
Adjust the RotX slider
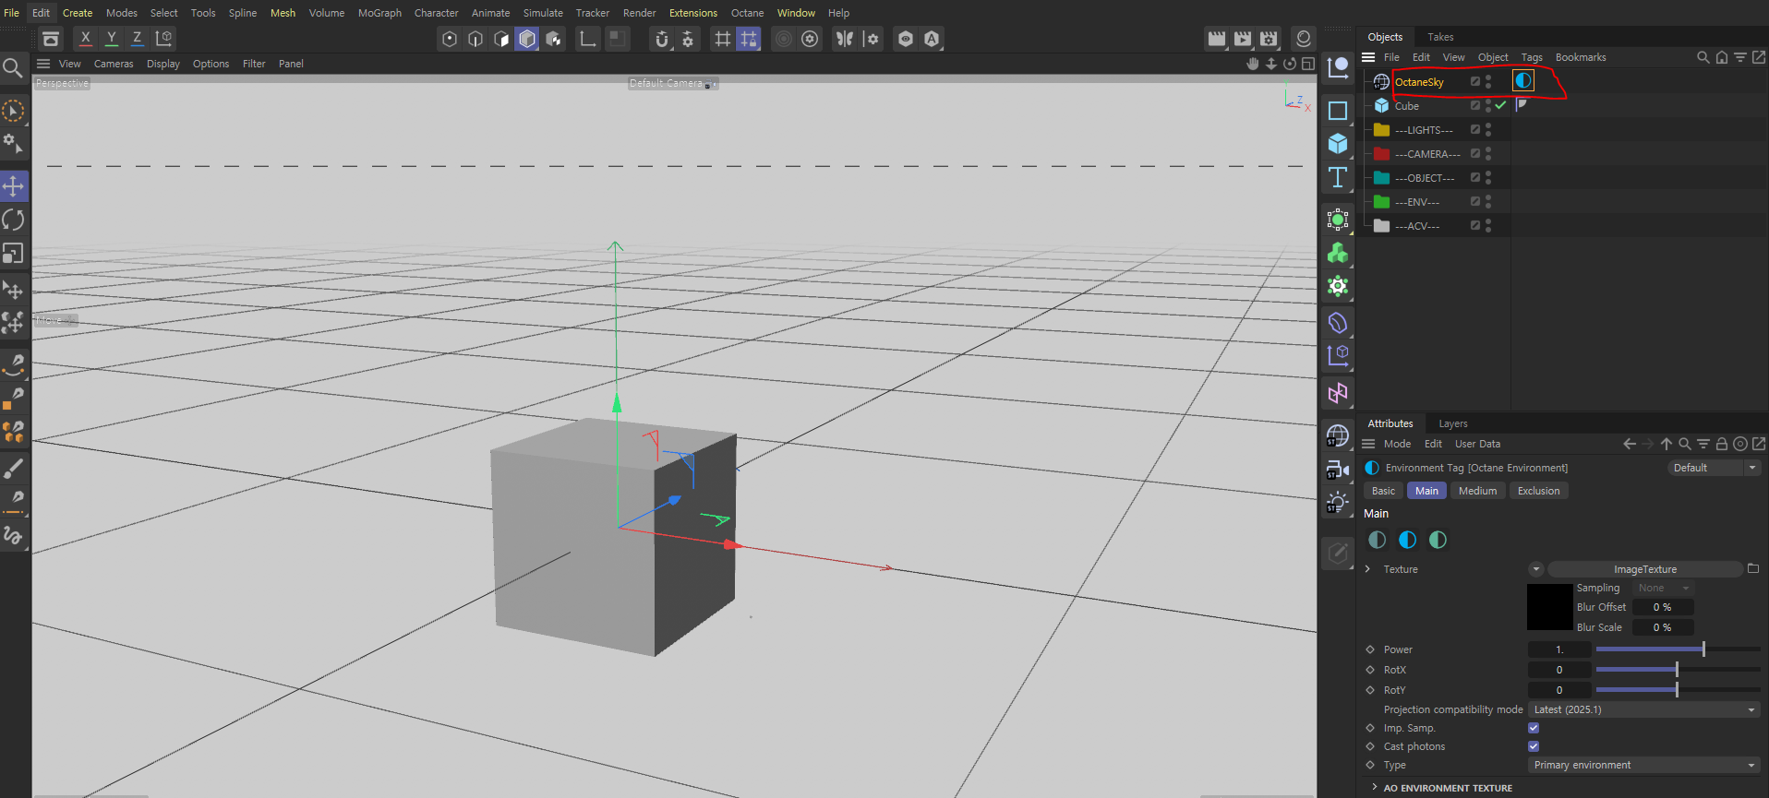point(1678,670)
